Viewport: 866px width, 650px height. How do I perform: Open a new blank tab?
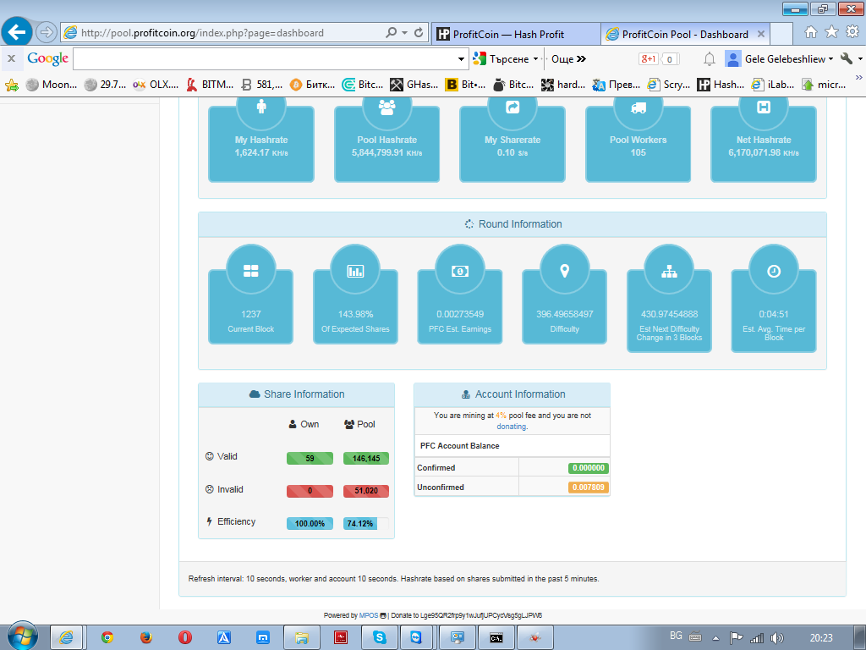coord(781,34)
